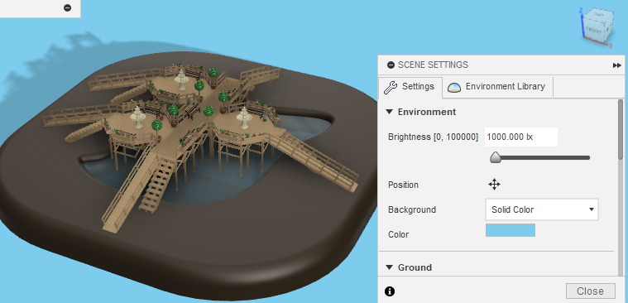Collapse the Scene Settings panel with the minus icon

(x=391, y=65)
